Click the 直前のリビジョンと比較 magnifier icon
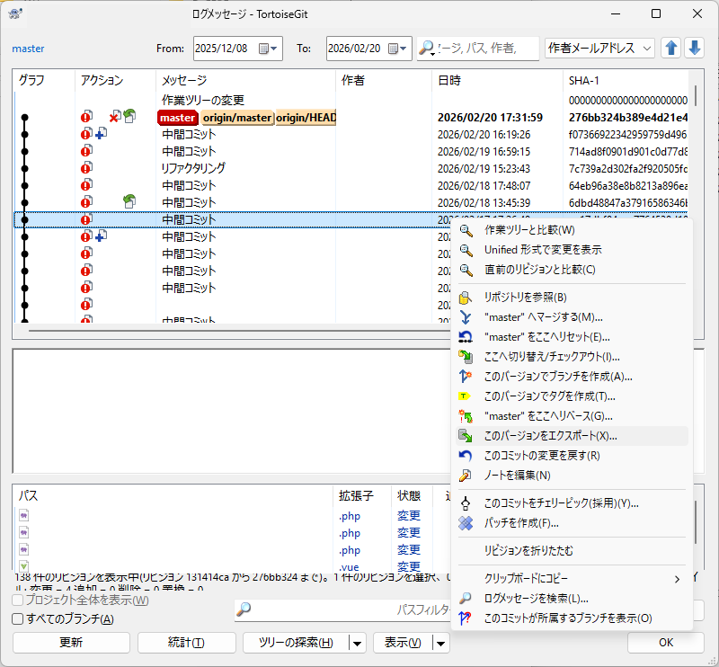This screenshot has width=719, height=667. point(466,270)
